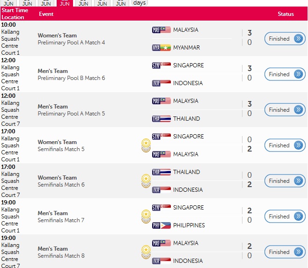Viewport: 308px width, 268px height.
Task: Click Indonesia flag in Women's Semifinals Match 6
Action: [x=161, y=190]
